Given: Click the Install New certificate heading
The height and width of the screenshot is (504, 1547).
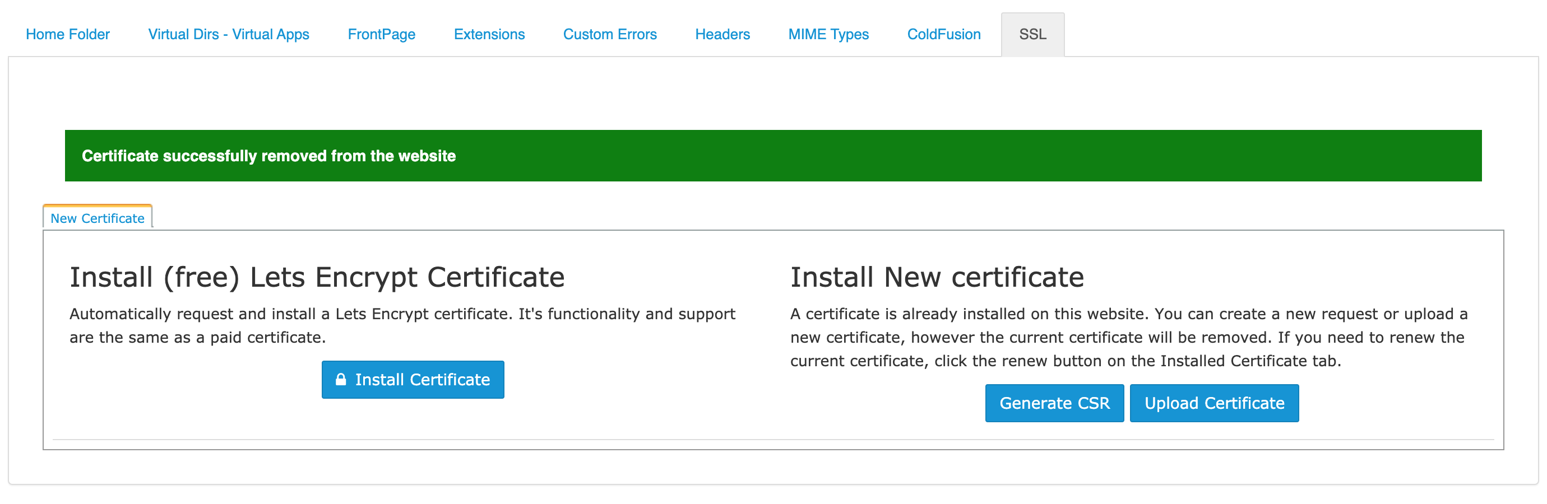Looking at the screenshot, I should tap(937, 277).
